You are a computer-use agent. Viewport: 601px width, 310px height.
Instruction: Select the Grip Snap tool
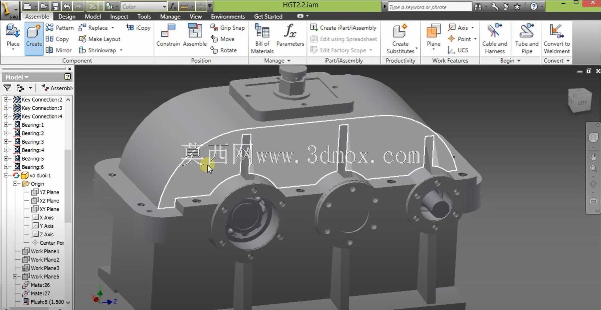coord(228,28)
